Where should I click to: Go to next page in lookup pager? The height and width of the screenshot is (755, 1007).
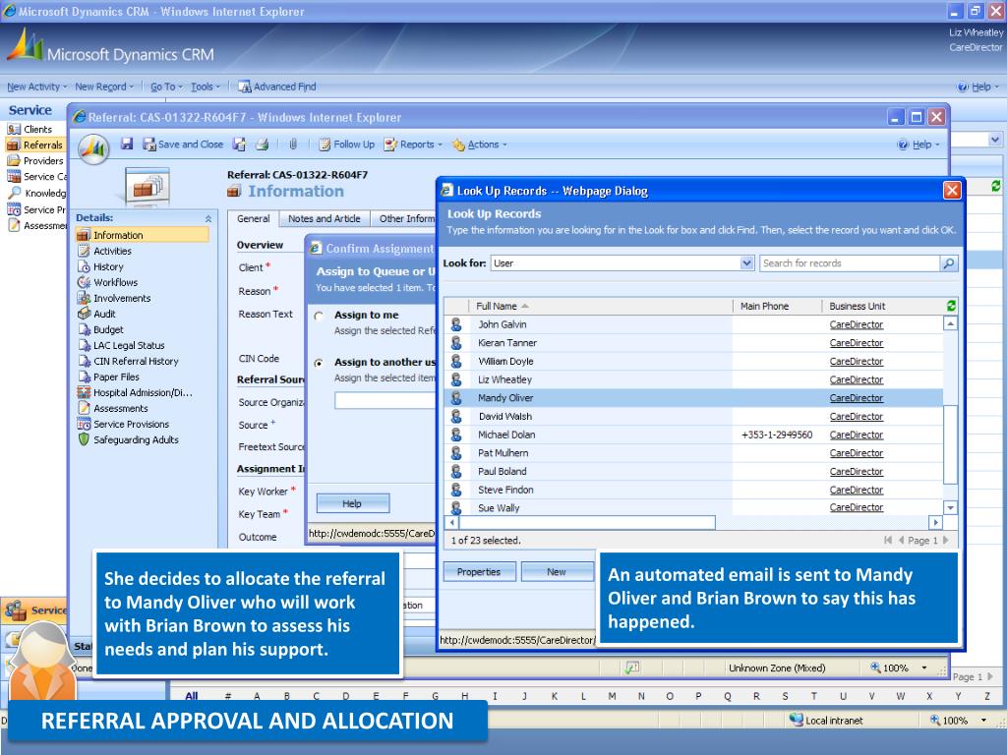coord(945,541)
